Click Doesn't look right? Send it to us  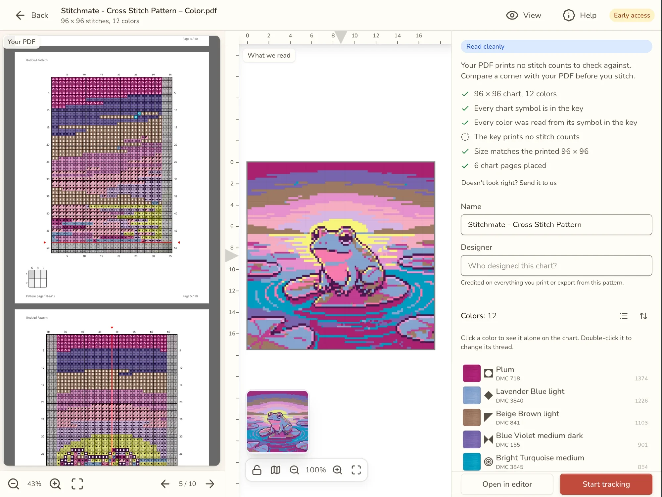point(509,183)
